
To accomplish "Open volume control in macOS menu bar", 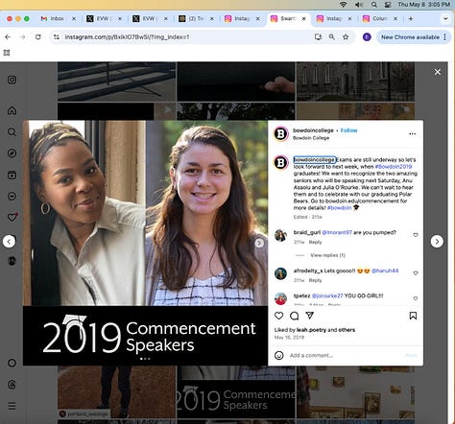I will [359, 5].
